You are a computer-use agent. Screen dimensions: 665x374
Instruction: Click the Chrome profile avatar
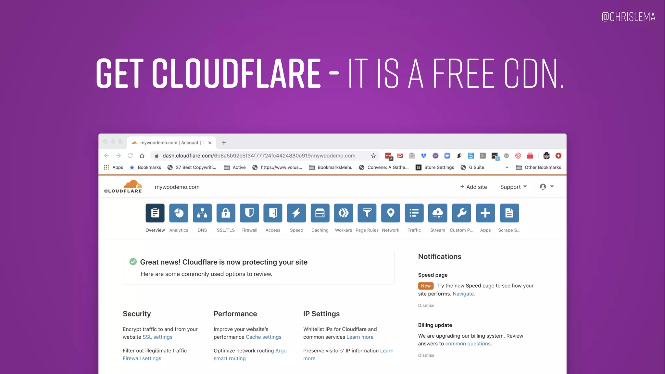pos(546,156)
